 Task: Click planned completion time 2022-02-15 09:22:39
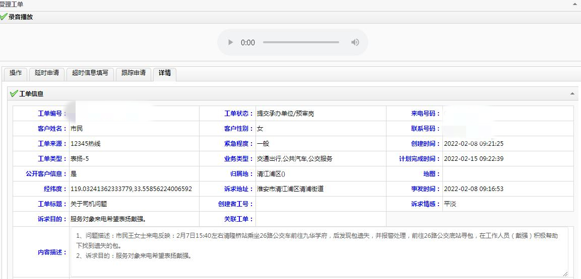pyautogui.click(x=474, y=159)
